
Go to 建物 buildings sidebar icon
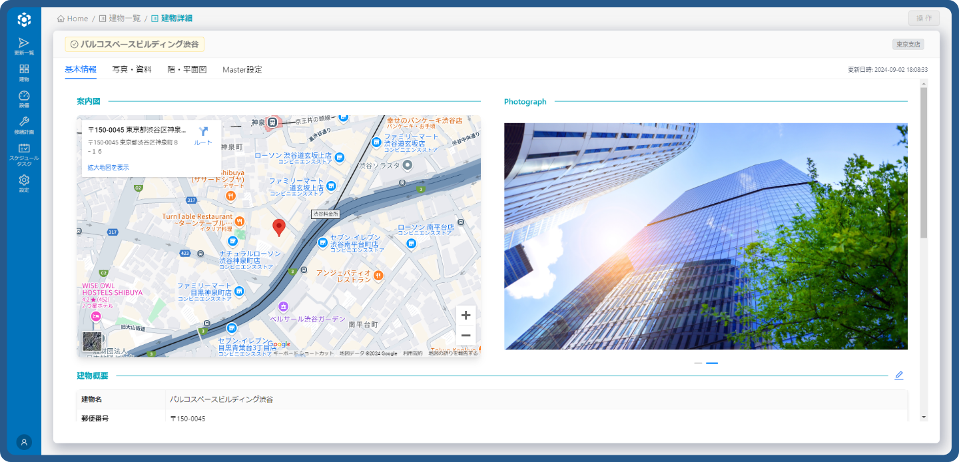click(24, 73)
